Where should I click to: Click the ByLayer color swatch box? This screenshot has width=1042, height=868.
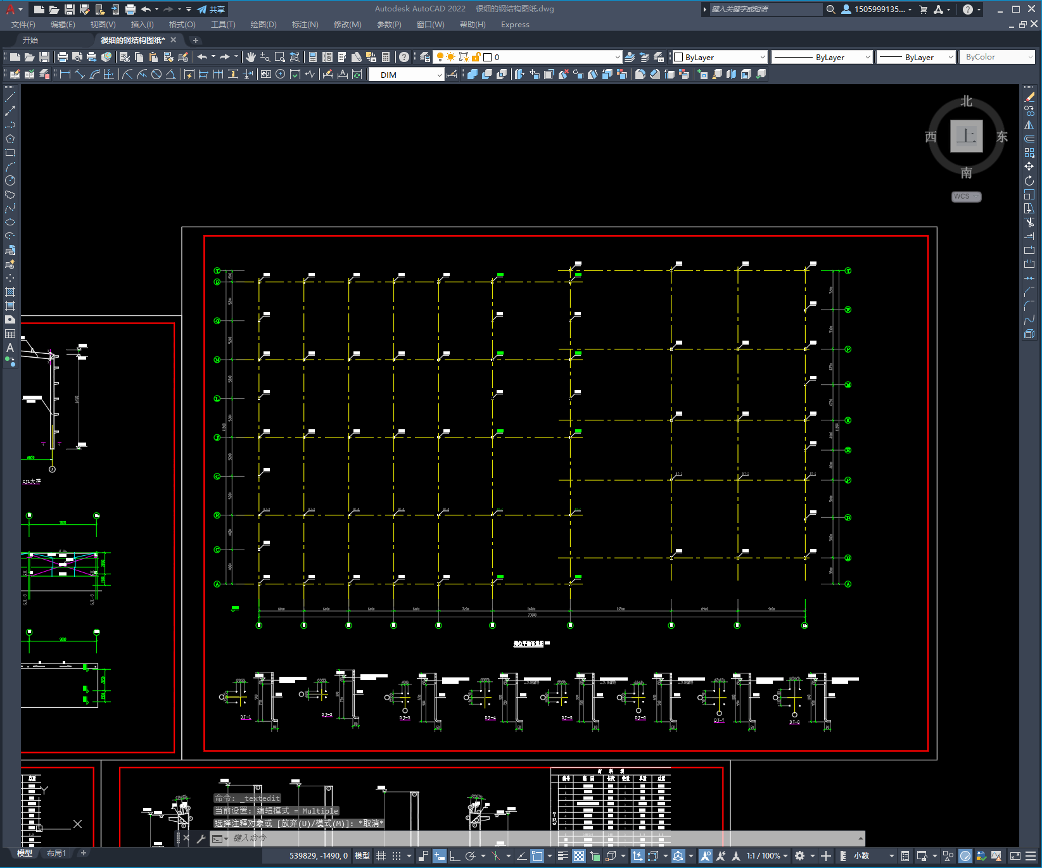678,57
